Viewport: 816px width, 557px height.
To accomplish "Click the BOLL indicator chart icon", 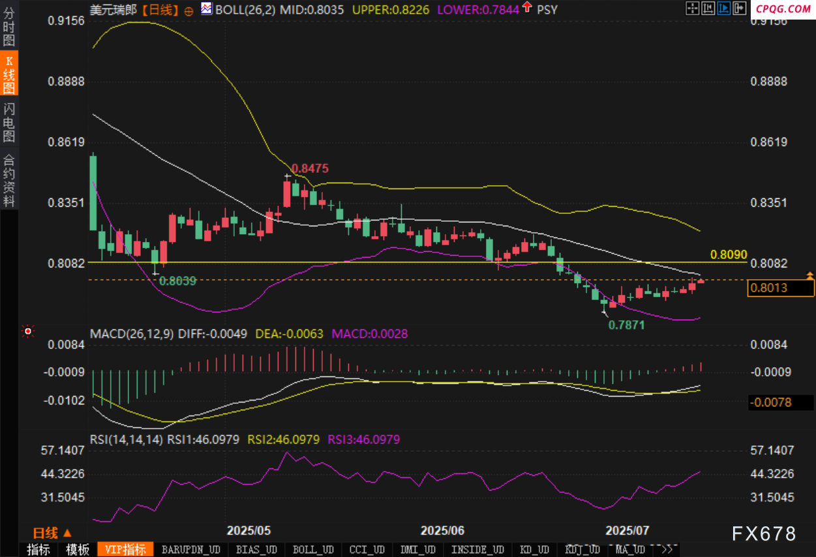I will click(x=206, y=9).
